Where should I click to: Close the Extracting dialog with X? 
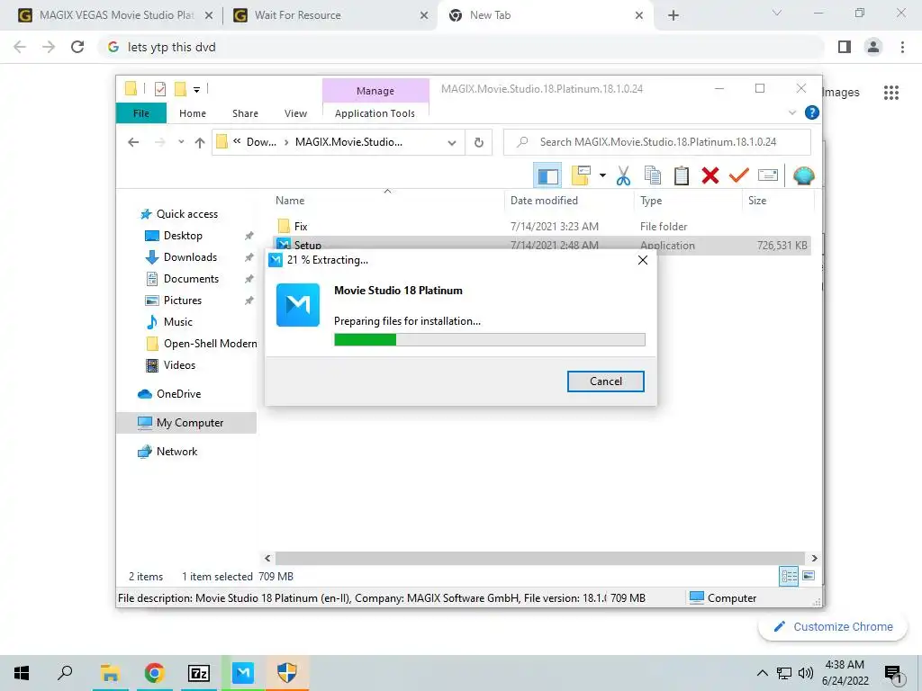pyautogui.click(x=643, y=260)
